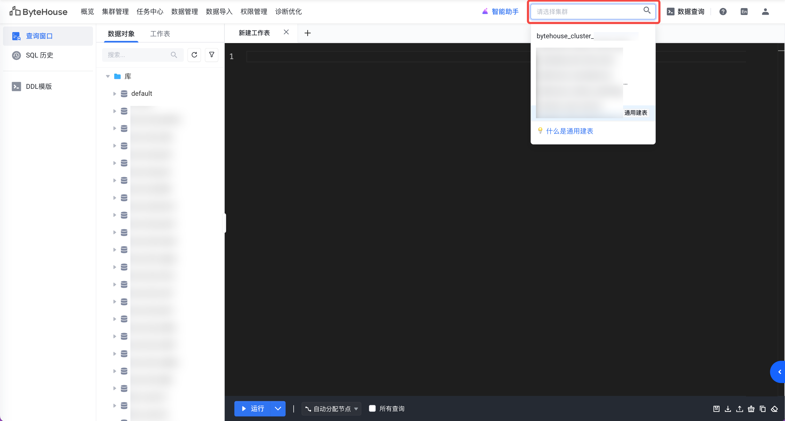Switch language with the En icon
Image resolution: width=785 pixels, height=421 pixels.
(744, 12)
